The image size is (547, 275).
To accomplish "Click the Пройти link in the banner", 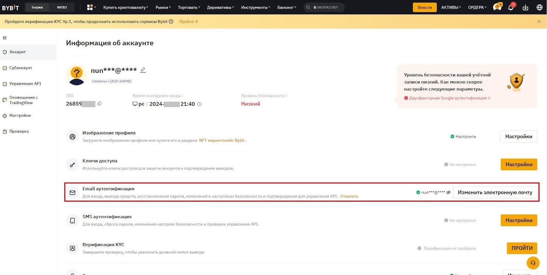I will 188,21.
